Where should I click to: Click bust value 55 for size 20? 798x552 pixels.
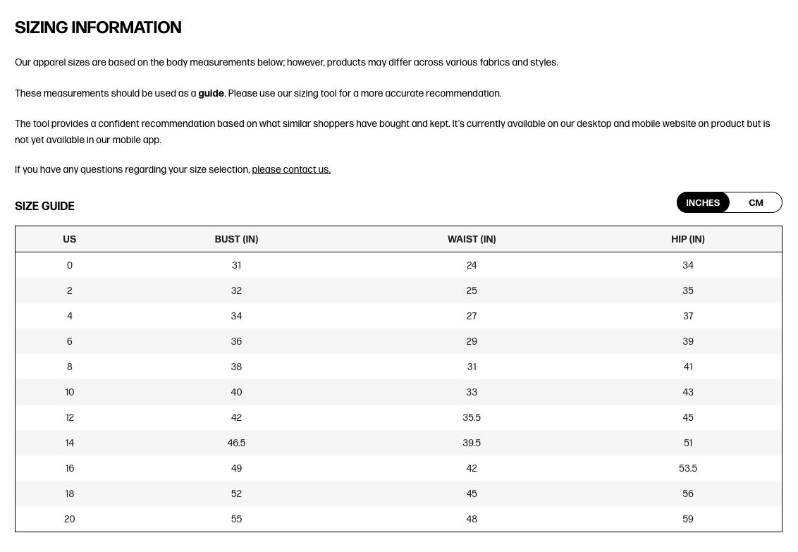(236, 519)
